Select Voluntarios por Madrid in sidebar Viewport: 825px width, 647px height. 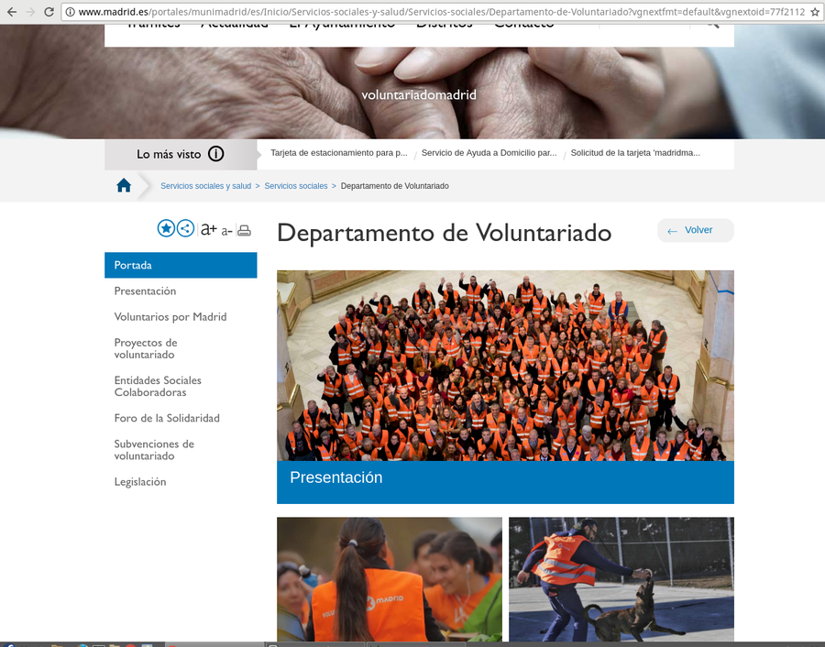coord(170,317)
